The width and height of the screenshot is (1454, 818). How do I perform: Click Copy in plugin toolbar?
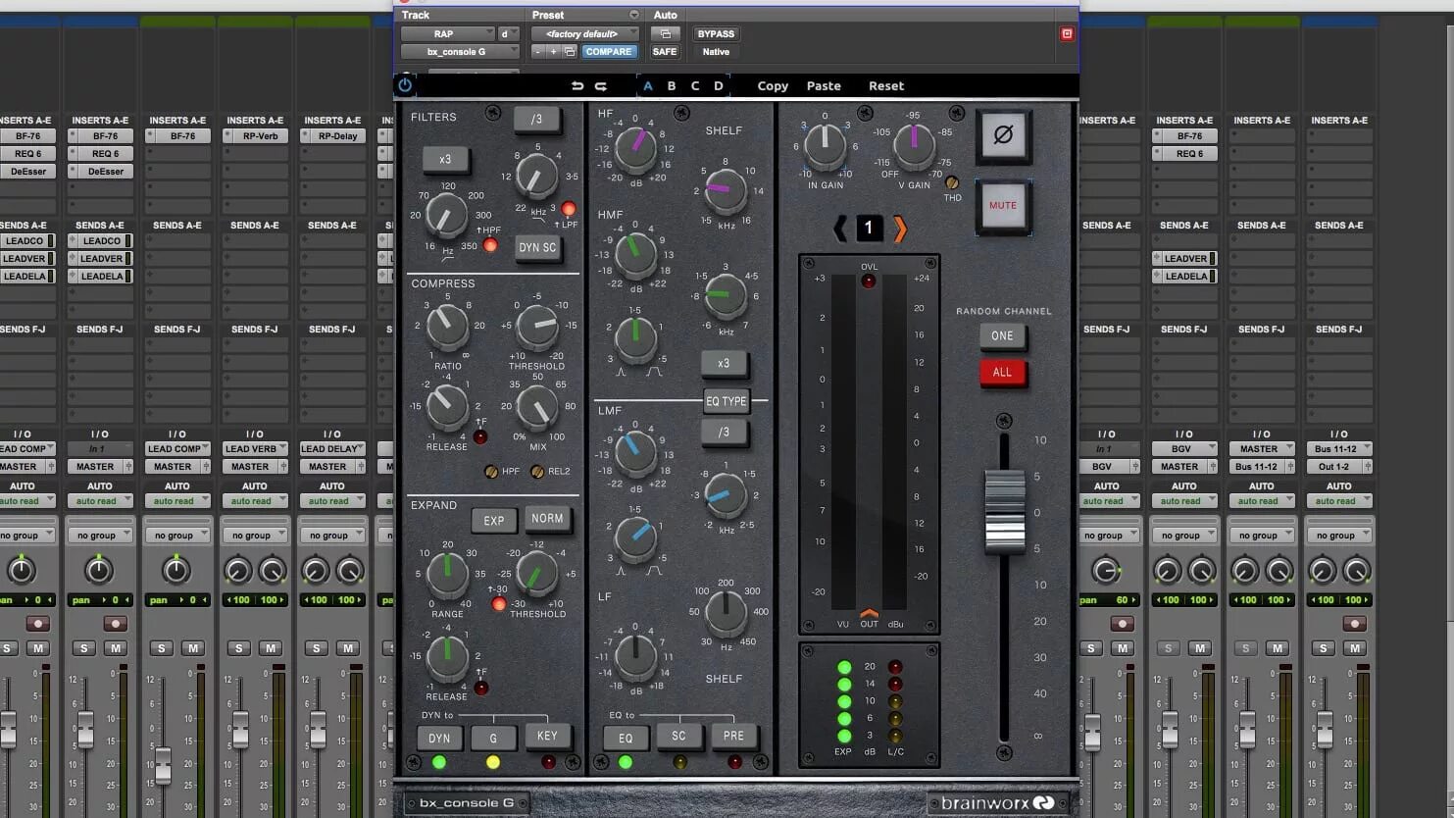coord(773,86)
